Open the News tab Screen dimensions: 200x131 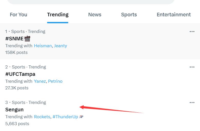[x=95, y=15]
